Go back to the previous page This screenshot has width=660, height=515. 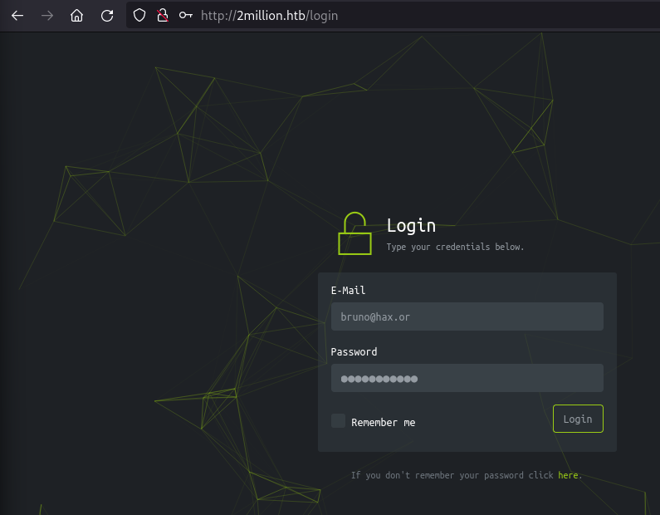coord(17,15)
